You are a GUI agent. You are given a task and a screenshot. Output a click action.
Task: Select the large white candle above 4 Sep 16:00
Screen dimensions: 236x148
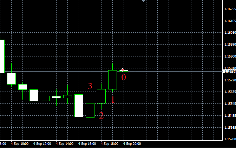tap(79, 105)
